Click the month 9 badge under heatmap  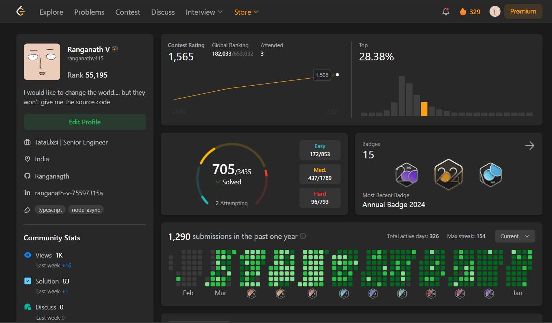(402, 293)
